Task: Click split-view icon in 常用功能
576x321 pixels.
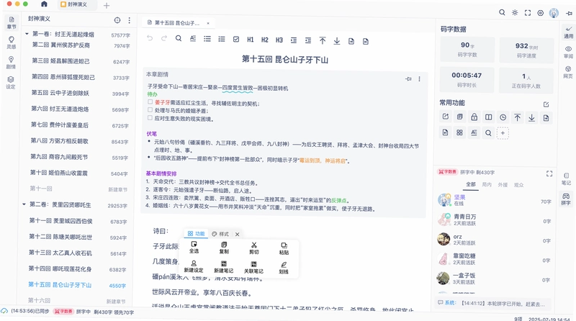Action: [x=489, y=117]
